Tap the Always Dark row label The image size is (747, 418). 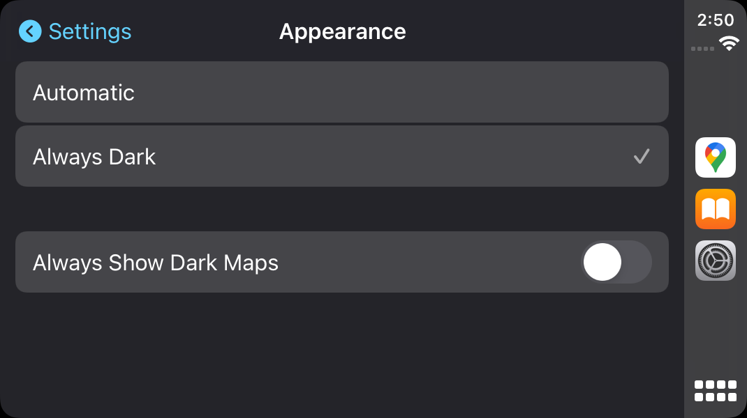[94, 157]
